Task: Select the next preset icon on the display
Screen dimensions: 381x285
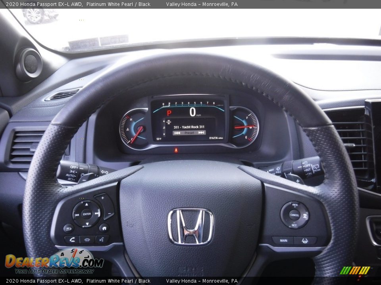Action: pos(201,133)
